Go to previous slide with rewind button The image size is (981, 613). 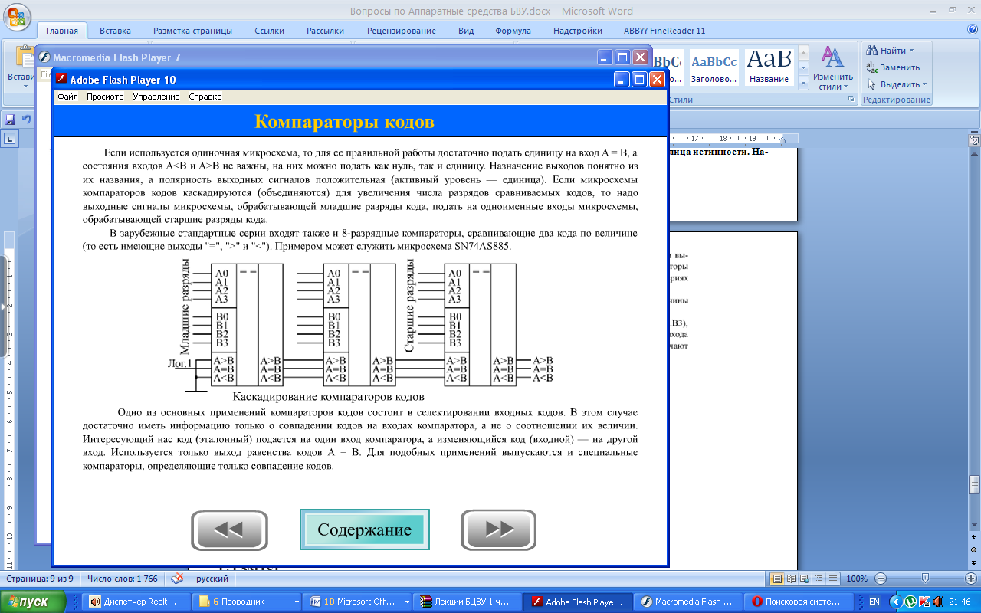point(229,530)
